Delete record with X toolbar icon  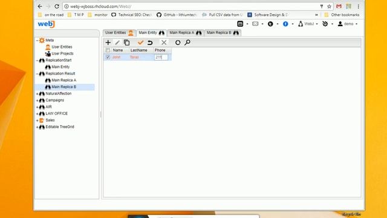click(164, 42)
